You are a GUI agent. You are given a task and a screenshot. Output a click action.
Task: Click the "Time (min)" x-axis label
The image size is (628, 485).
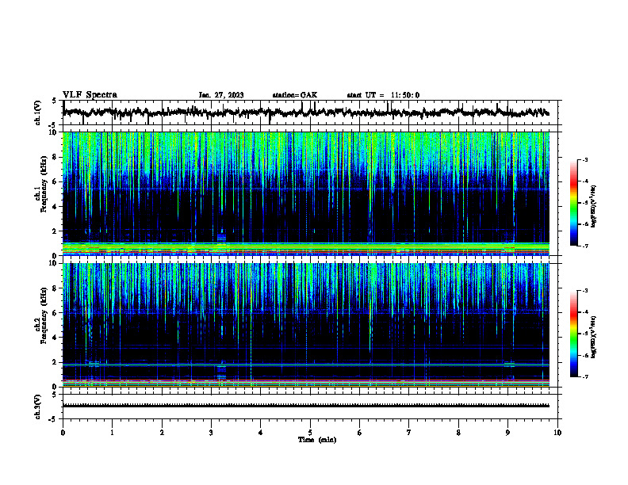click(317, 440)
